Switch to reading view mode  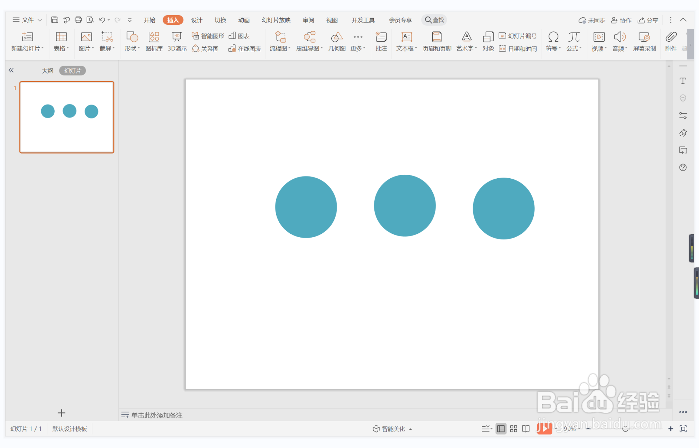(x=526, y=429)
